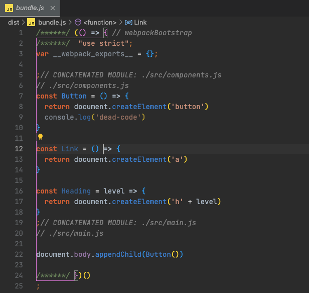This screenshot has height=293, width=309.
Task: Click the body property on line 22
Action: pos(82,254)
